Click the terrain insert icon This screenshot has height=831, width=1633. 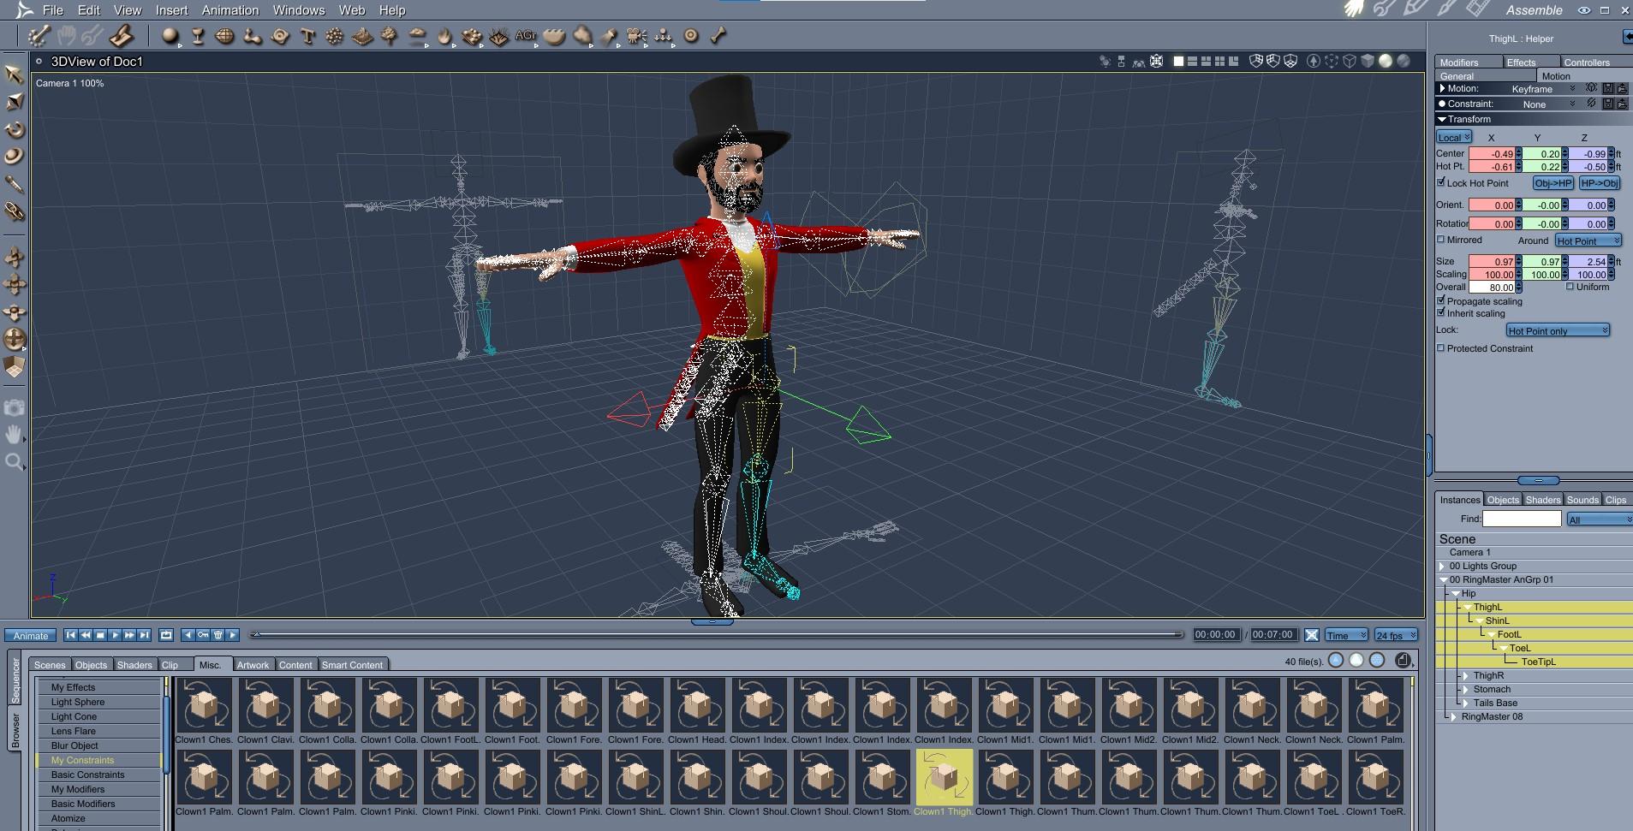pyautogui.click(x=362, y=36)
